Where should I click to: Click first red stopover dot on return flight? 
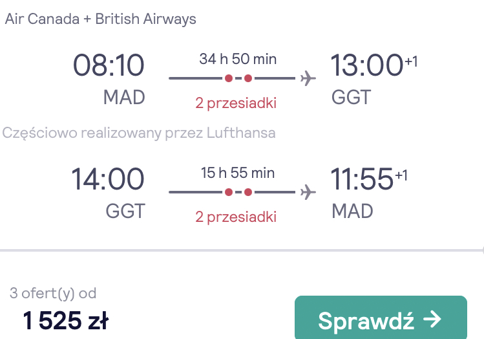[229, 192]
